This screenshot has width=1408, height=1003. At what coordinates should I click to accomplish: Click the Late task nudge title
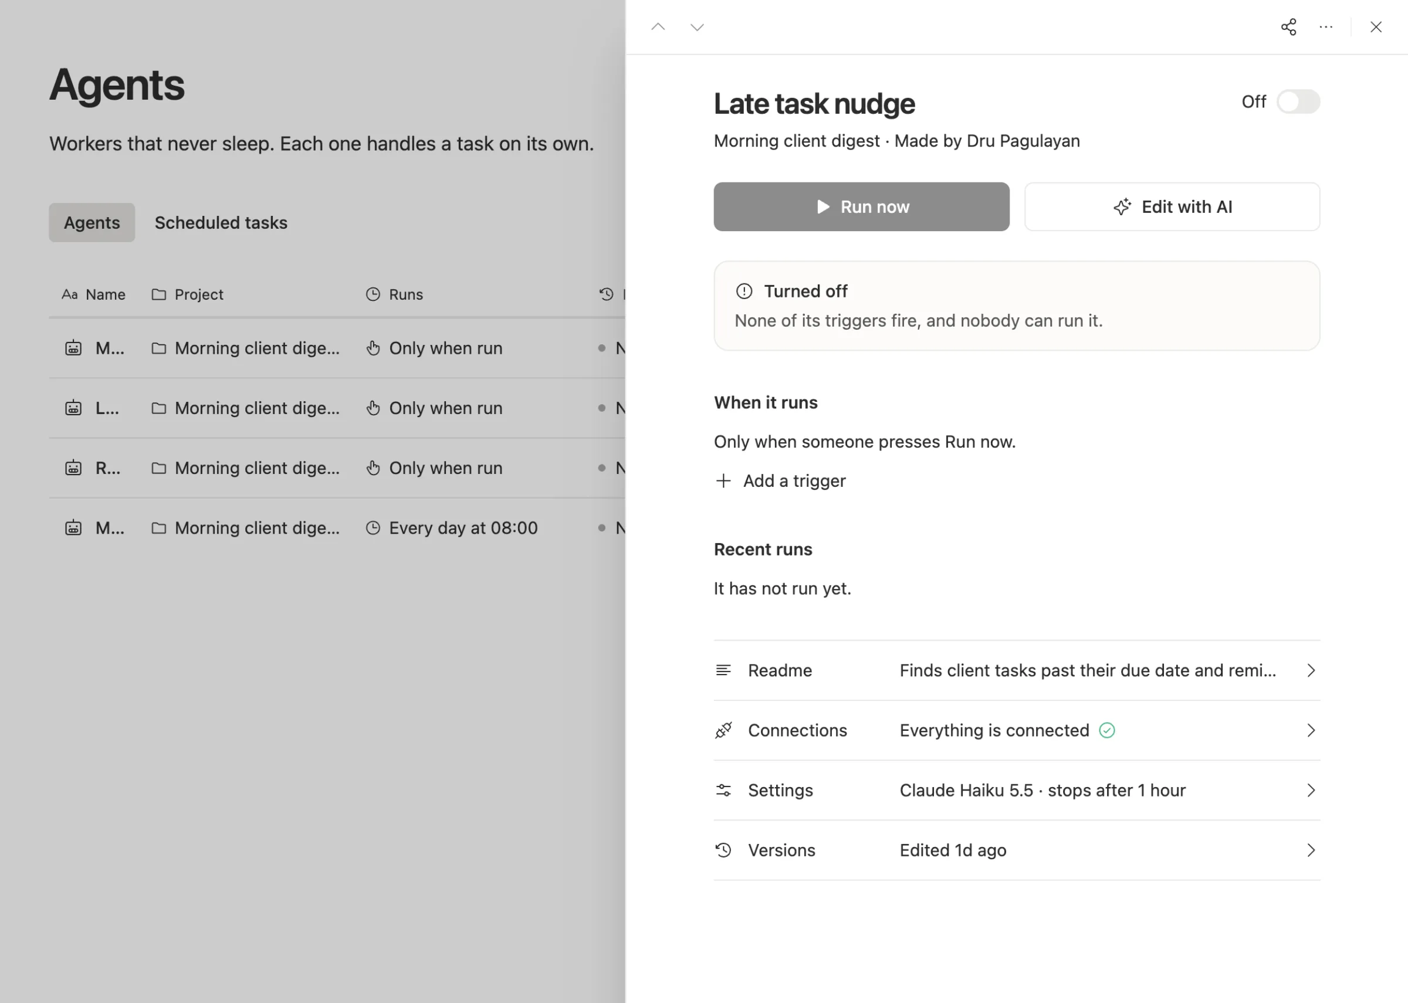click(x=814, y=103)
